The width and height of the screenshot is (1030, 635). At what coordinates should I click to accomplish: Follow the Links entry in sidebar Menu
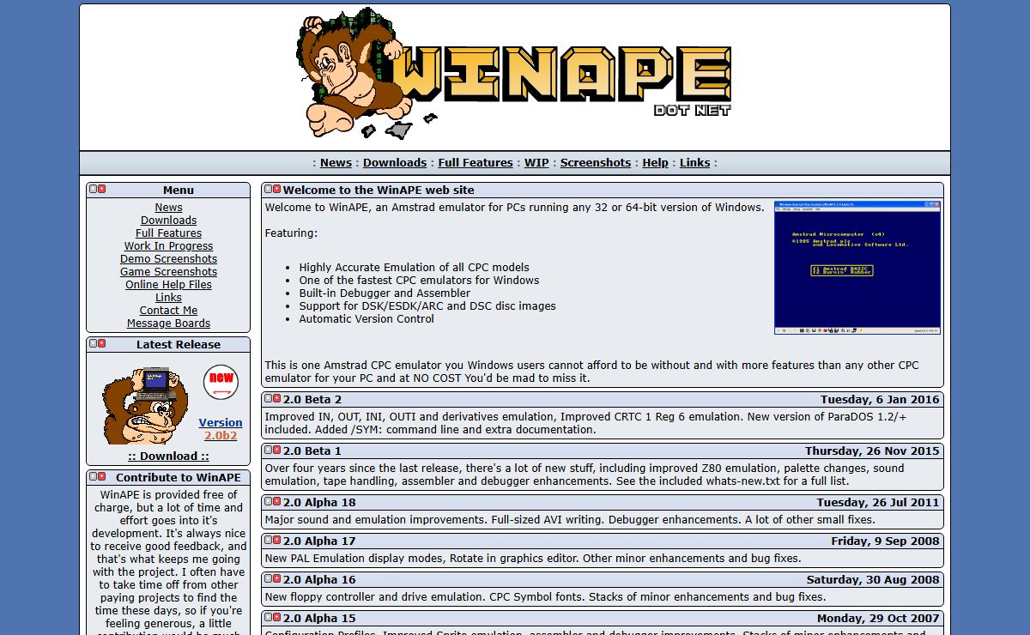point(168,297)
